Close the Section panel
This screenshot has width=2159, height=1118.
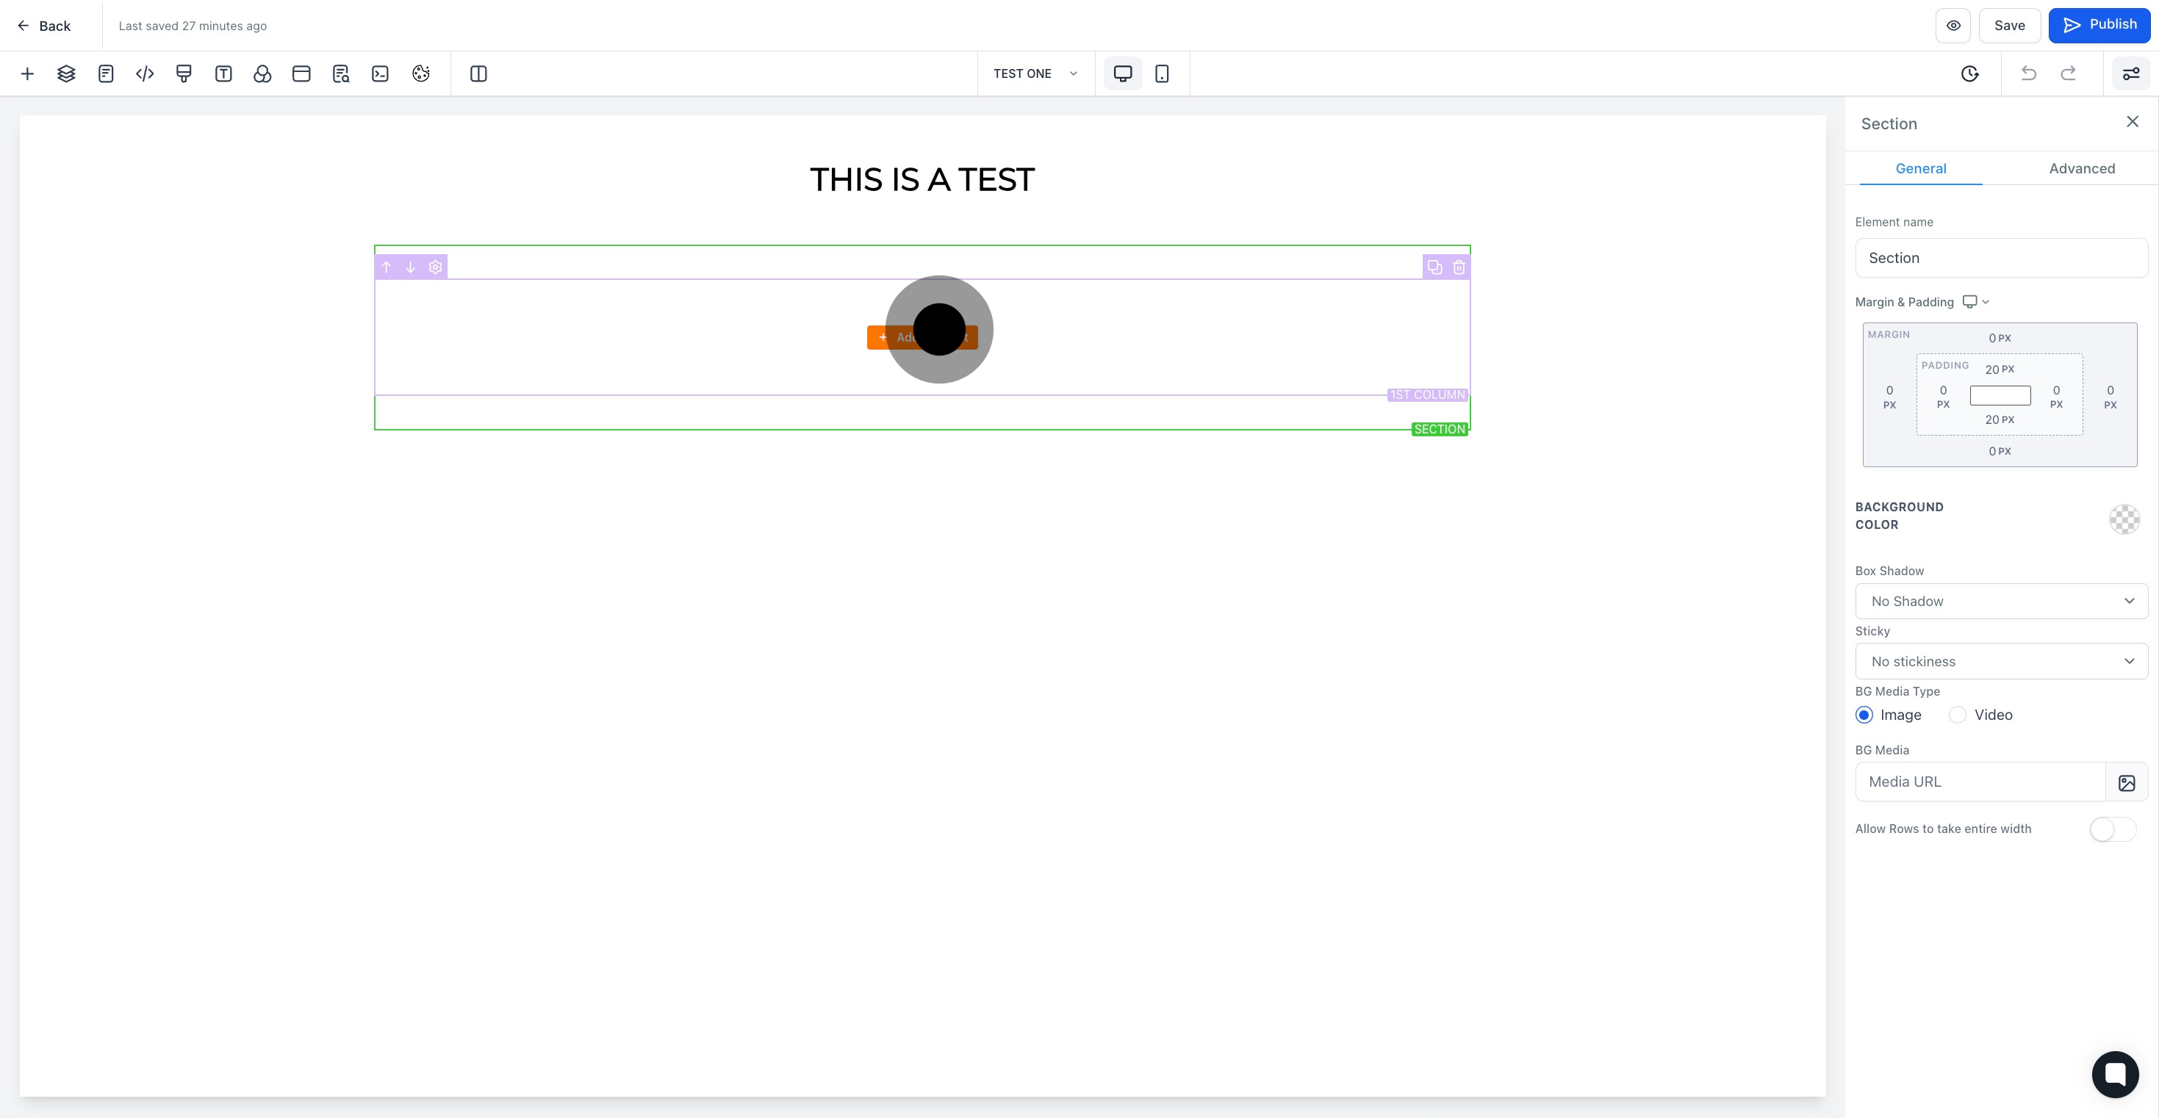(x=2133, y=123)
